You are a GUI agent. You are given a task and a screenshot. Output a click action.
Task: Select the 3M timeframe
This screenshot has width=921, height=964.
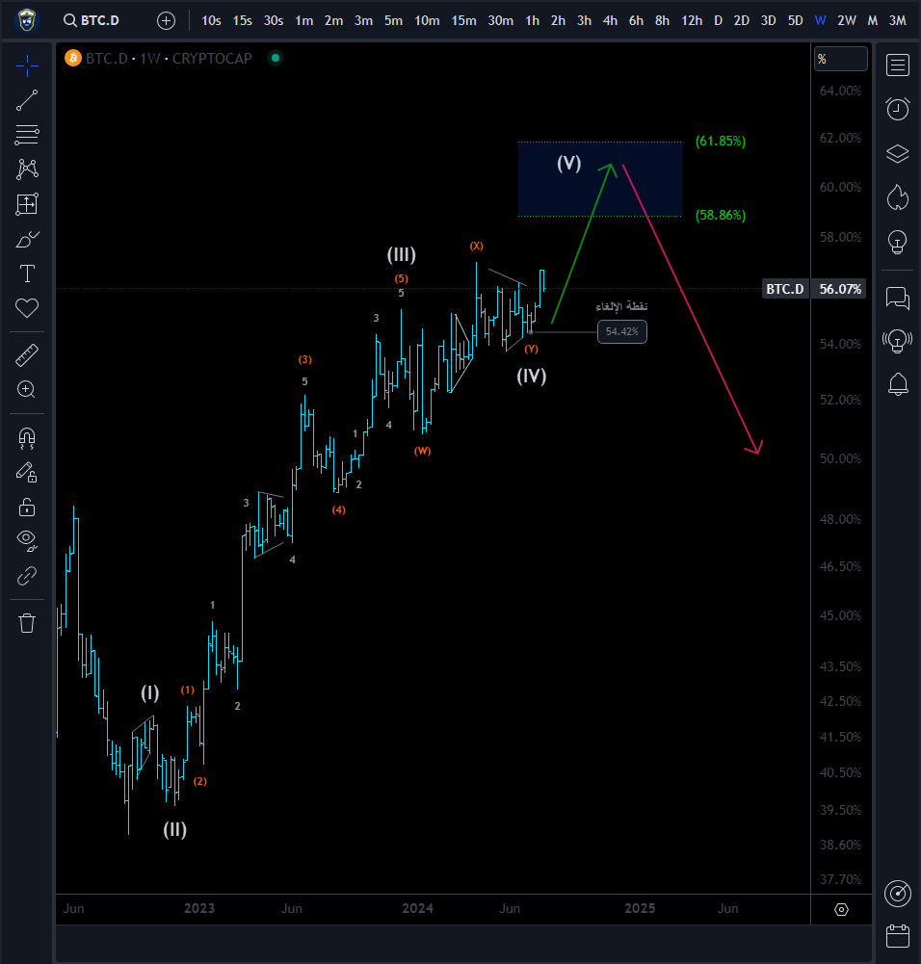(x=898, y=21)
